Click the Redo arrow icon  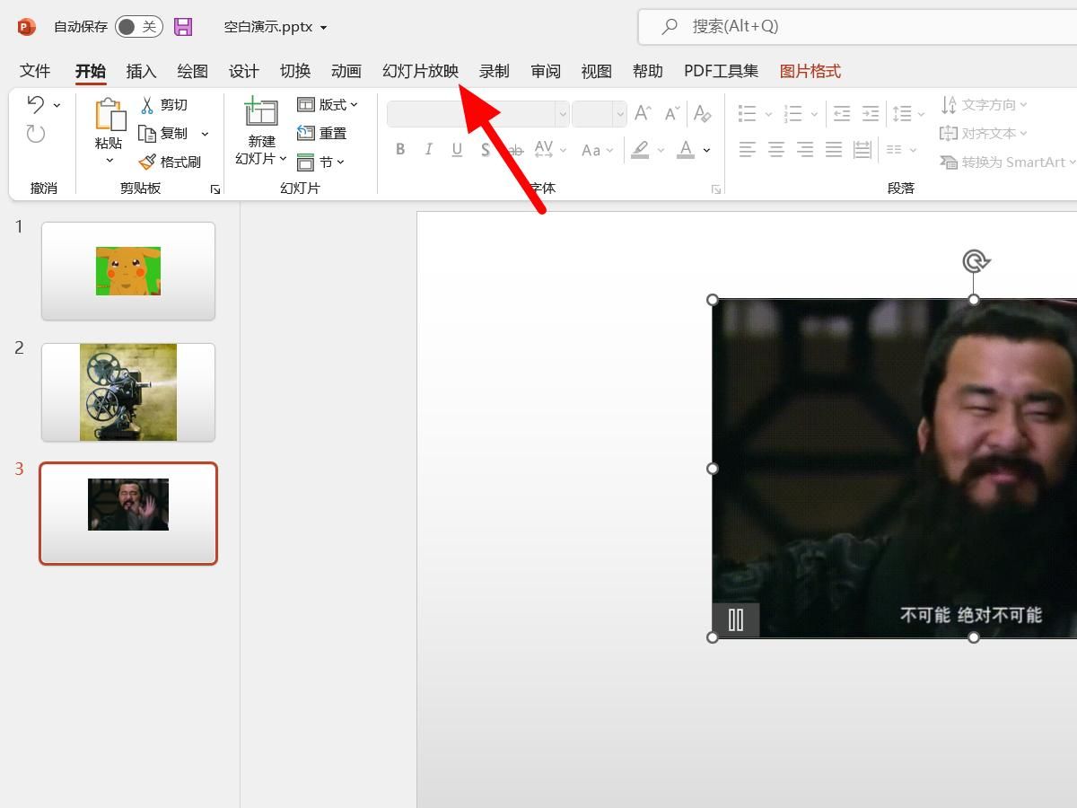36,134
